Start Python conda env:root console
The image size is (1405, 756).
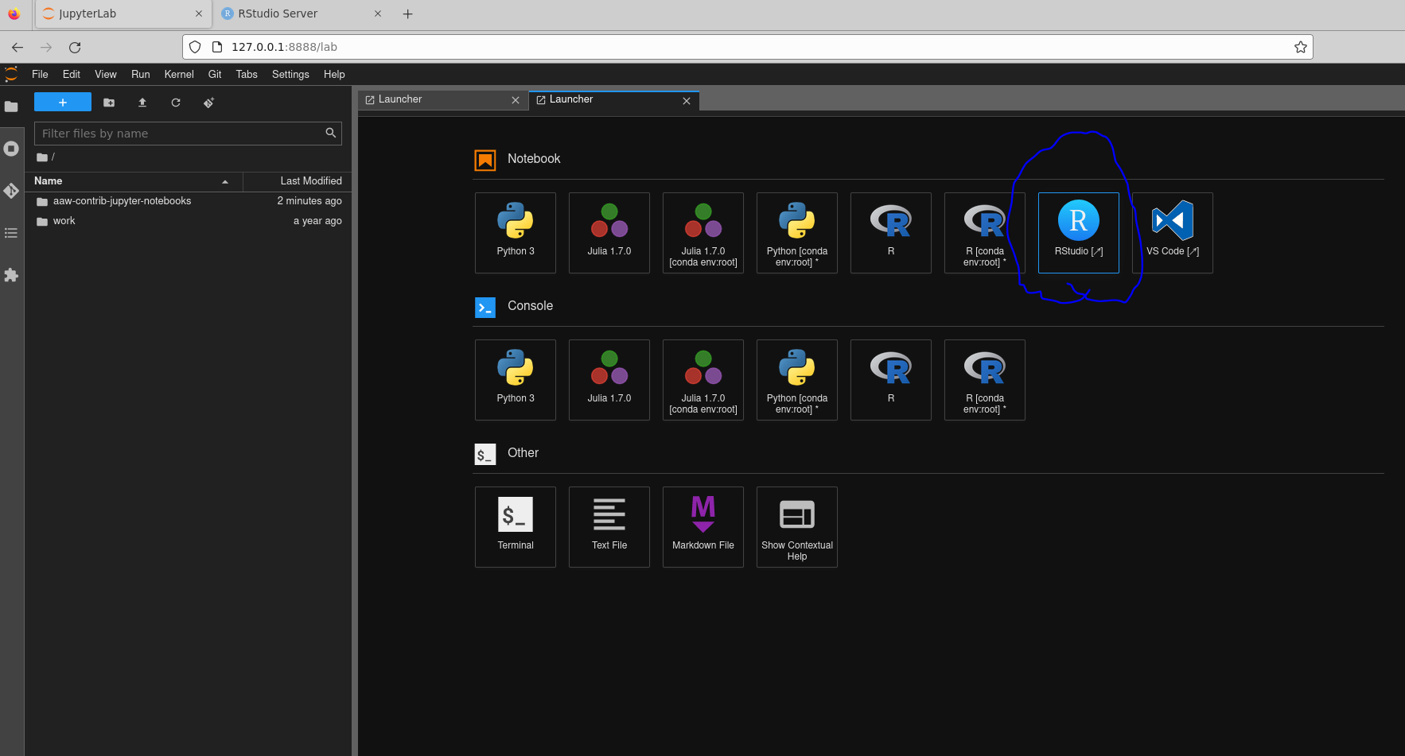pyautogui.click(x=797, y=380)
